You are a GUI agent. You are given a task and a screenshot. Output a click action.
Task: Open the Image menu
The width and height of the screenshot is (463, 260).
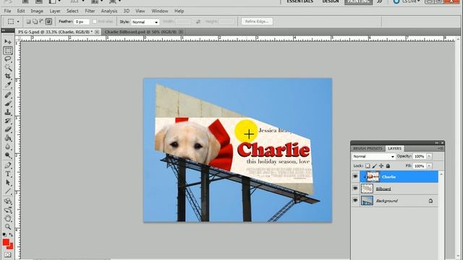[37, 11]
